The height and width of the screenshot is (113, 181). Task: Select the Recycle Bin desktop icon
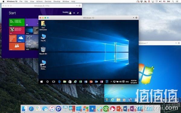[x=43, y=51]
